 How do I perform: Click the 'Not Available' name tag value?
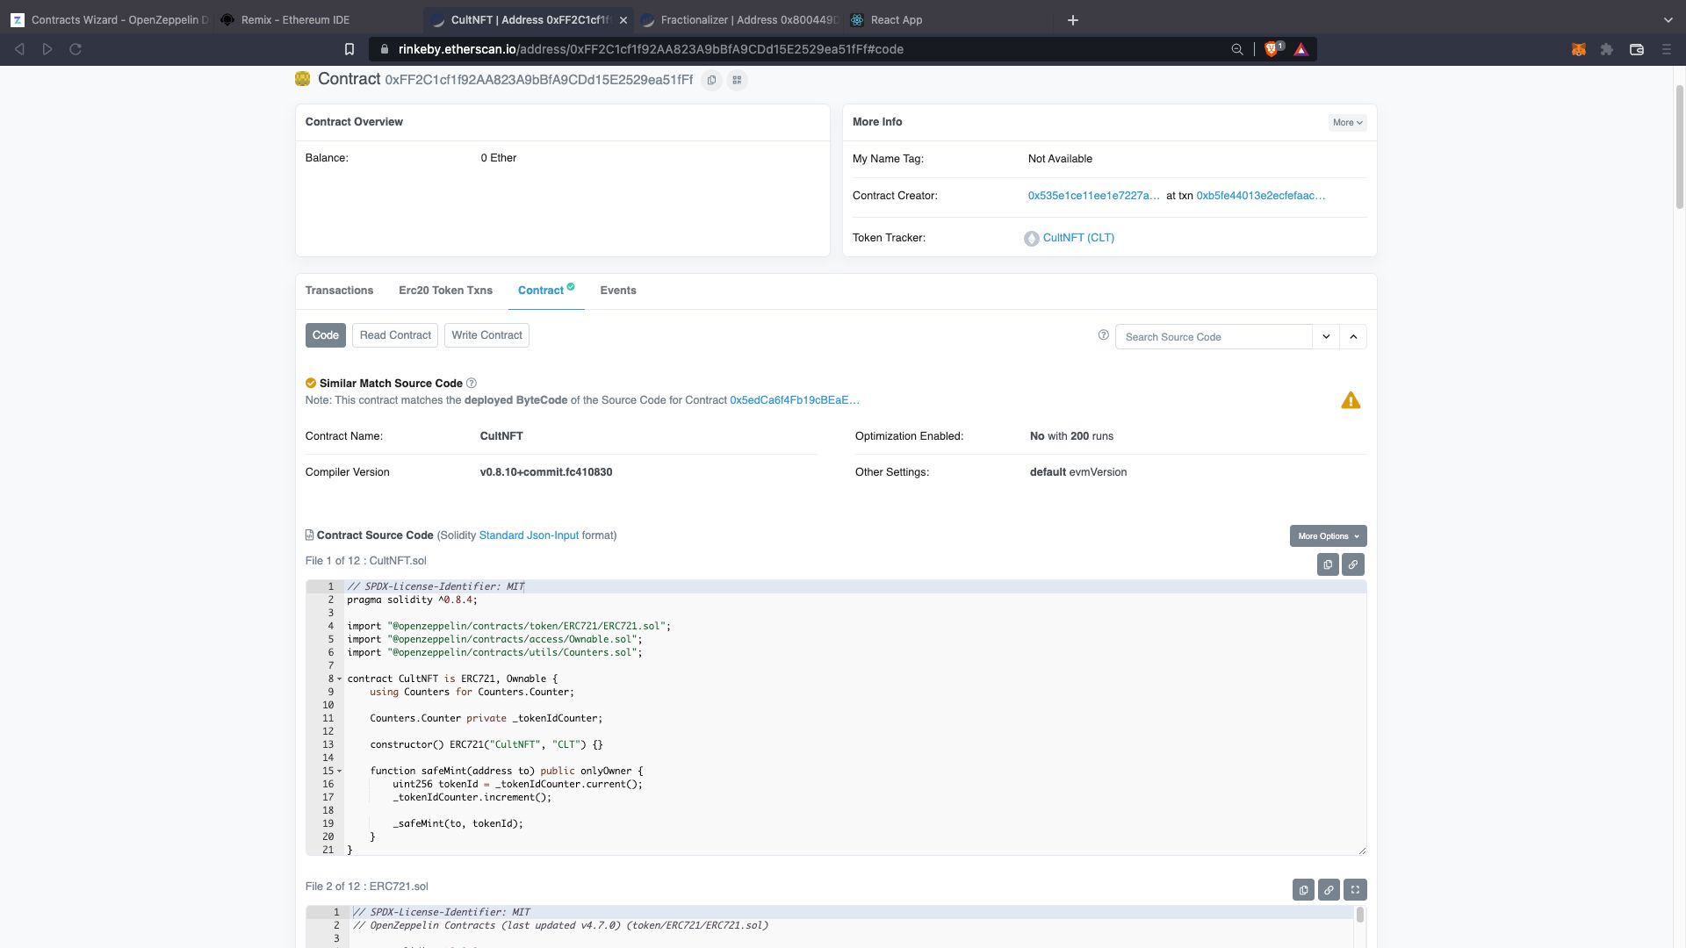1060,159
